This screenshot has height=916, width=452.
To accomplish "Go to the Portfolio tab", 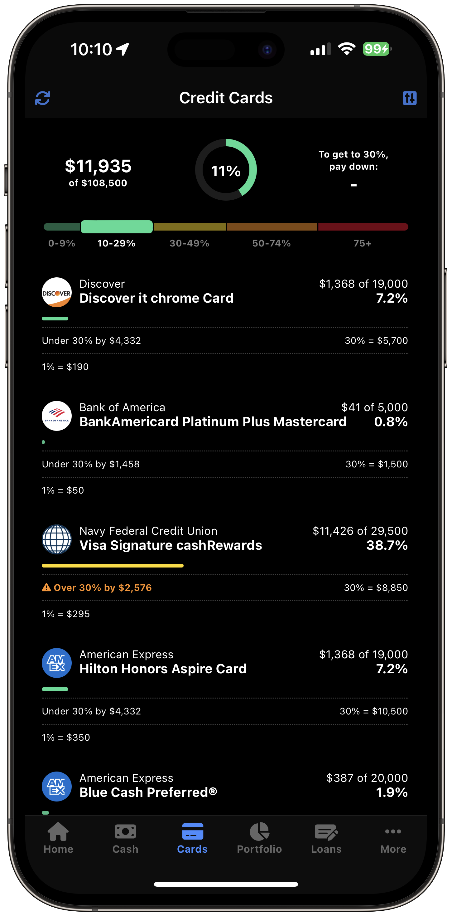I will pyautogui.click(x=259, y=839).
